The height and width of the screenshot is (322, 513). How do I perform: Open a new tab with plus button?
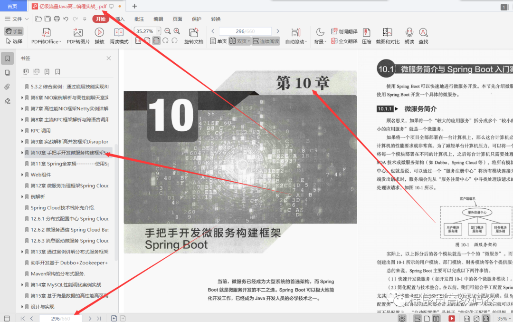(x=134, y=6)
